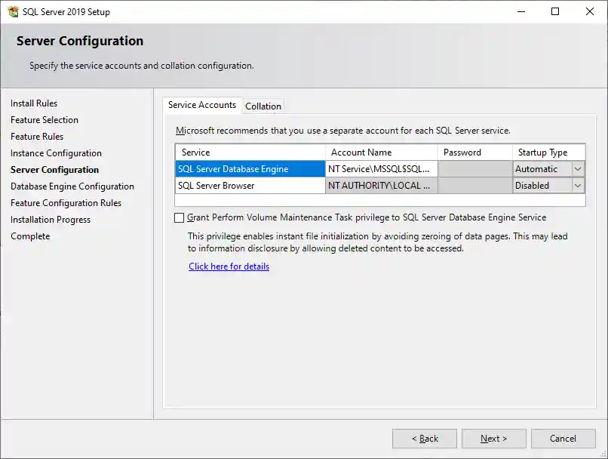This screenshot has height=459, width=608.
Task: Cancel the SQL Server installation
Action: 563,438
